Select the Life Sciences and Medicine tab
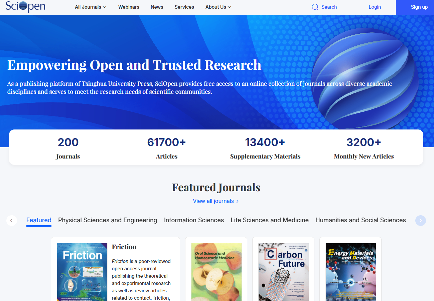The image size is (434, 301). [x=270, y=220]
